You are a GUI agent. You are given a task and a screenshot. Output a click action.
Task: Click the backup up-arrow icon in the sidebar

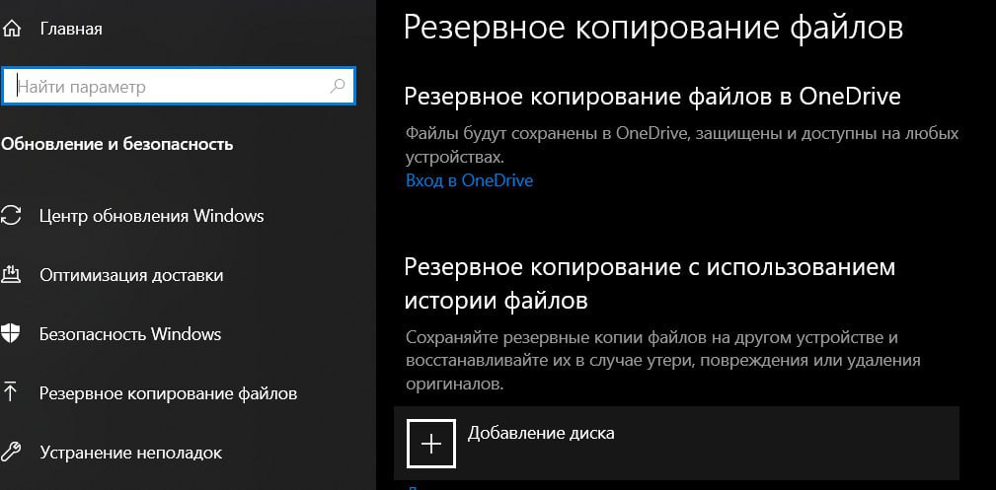coord(12,393)
